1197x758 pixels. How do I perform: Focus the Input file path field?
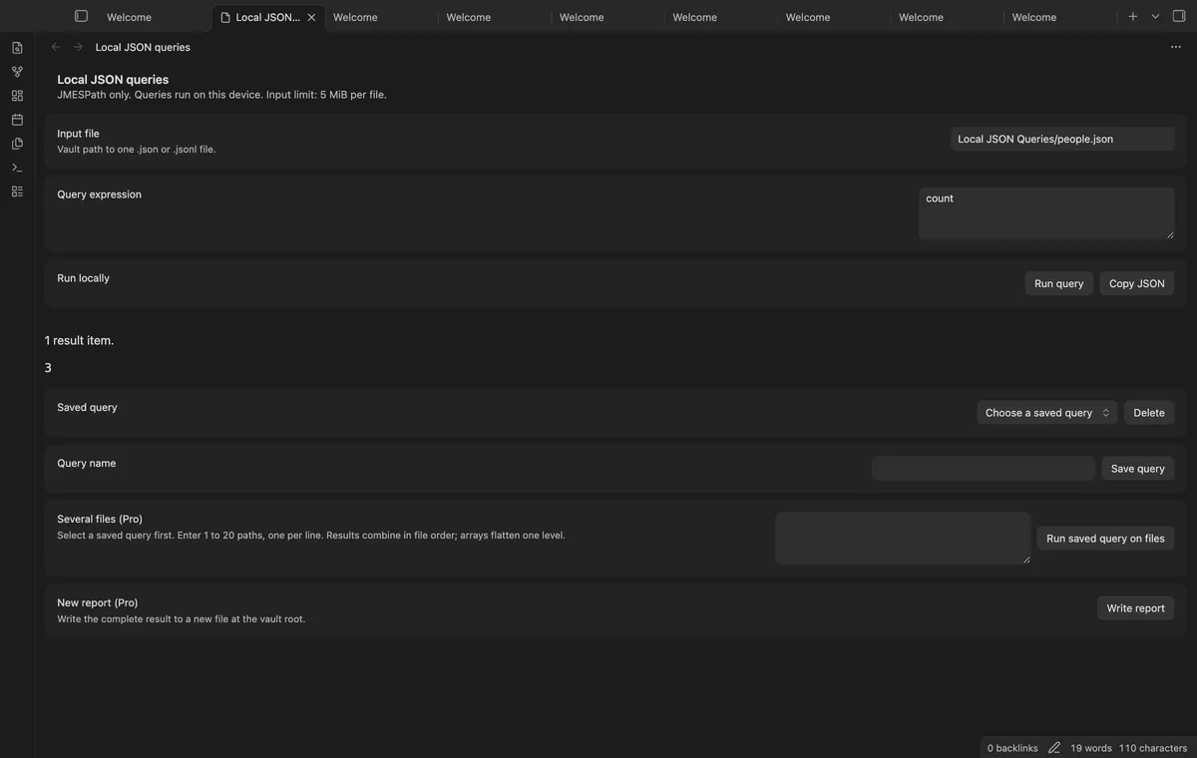click(x=1062, y=139)
